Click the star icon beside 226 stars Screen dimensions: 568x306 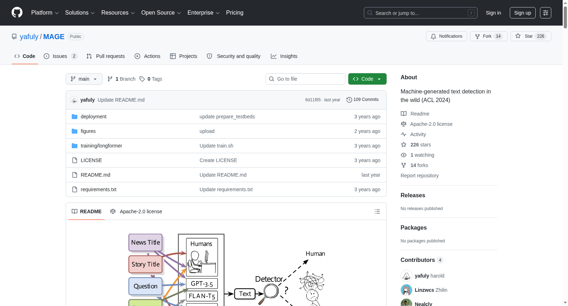pos(404,145)
